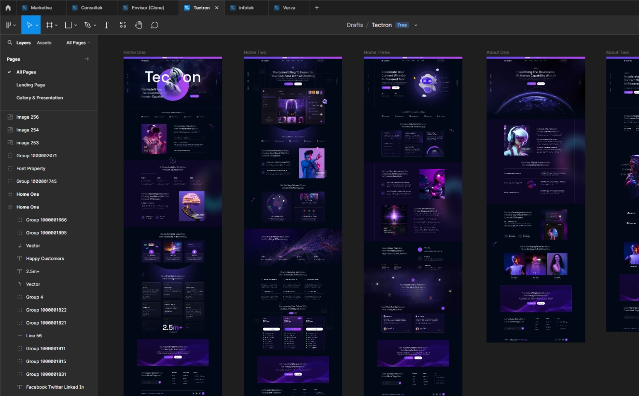The height and width of the screenshot is (396, 639).
Task: Switch to the Marketiva tab
Action: click(41, 8)
